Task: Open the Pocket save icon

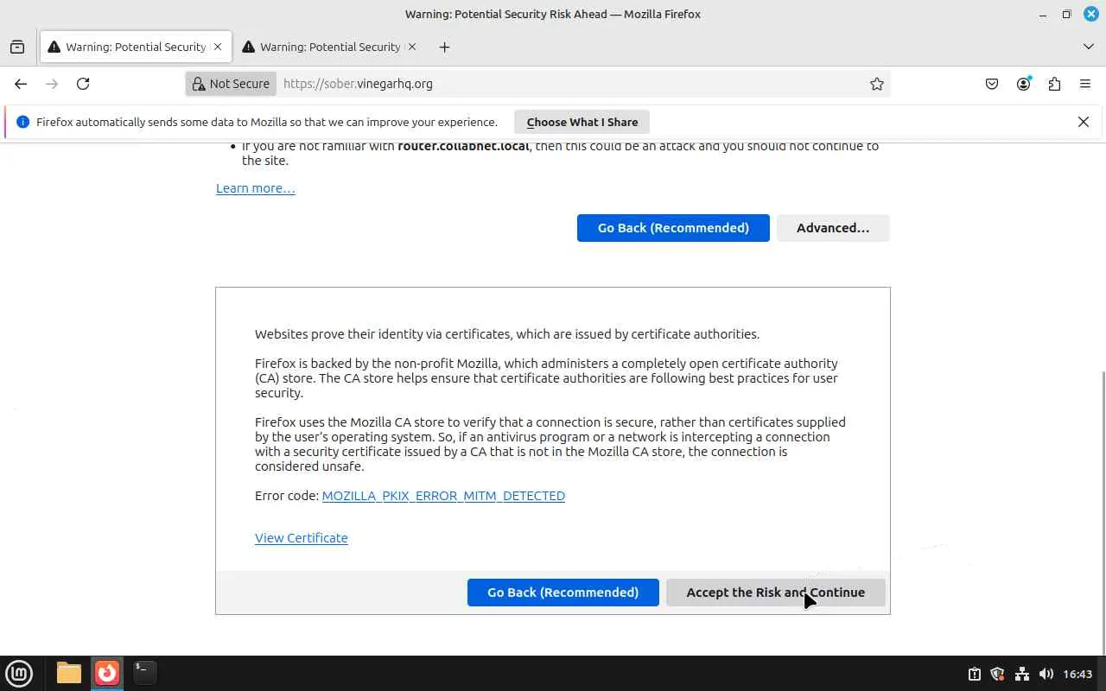Action: click(992, 84)
